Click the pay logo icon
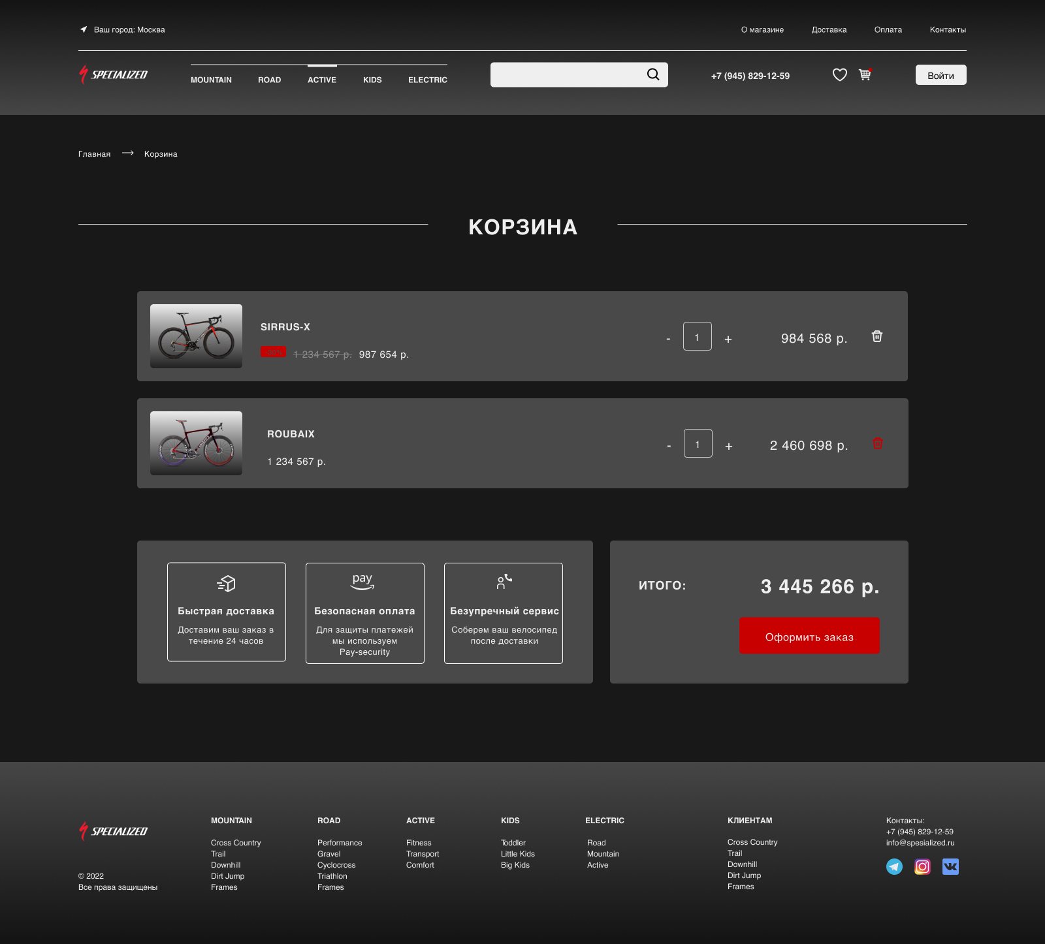 [x=362, y=581]
